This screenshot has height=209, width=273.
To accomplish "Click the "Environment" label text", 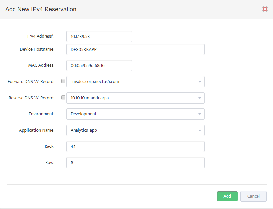I will point(42,114).
